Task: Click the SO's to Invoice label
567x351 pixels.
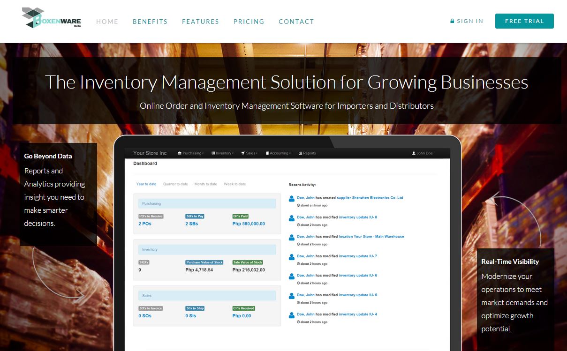Action: 150,308
